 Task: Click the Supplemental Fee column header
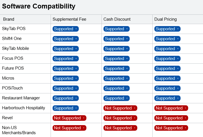[69, 19]
